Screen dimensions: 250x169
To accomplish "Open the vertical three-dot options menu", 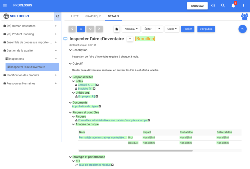I will pos(243,5).
